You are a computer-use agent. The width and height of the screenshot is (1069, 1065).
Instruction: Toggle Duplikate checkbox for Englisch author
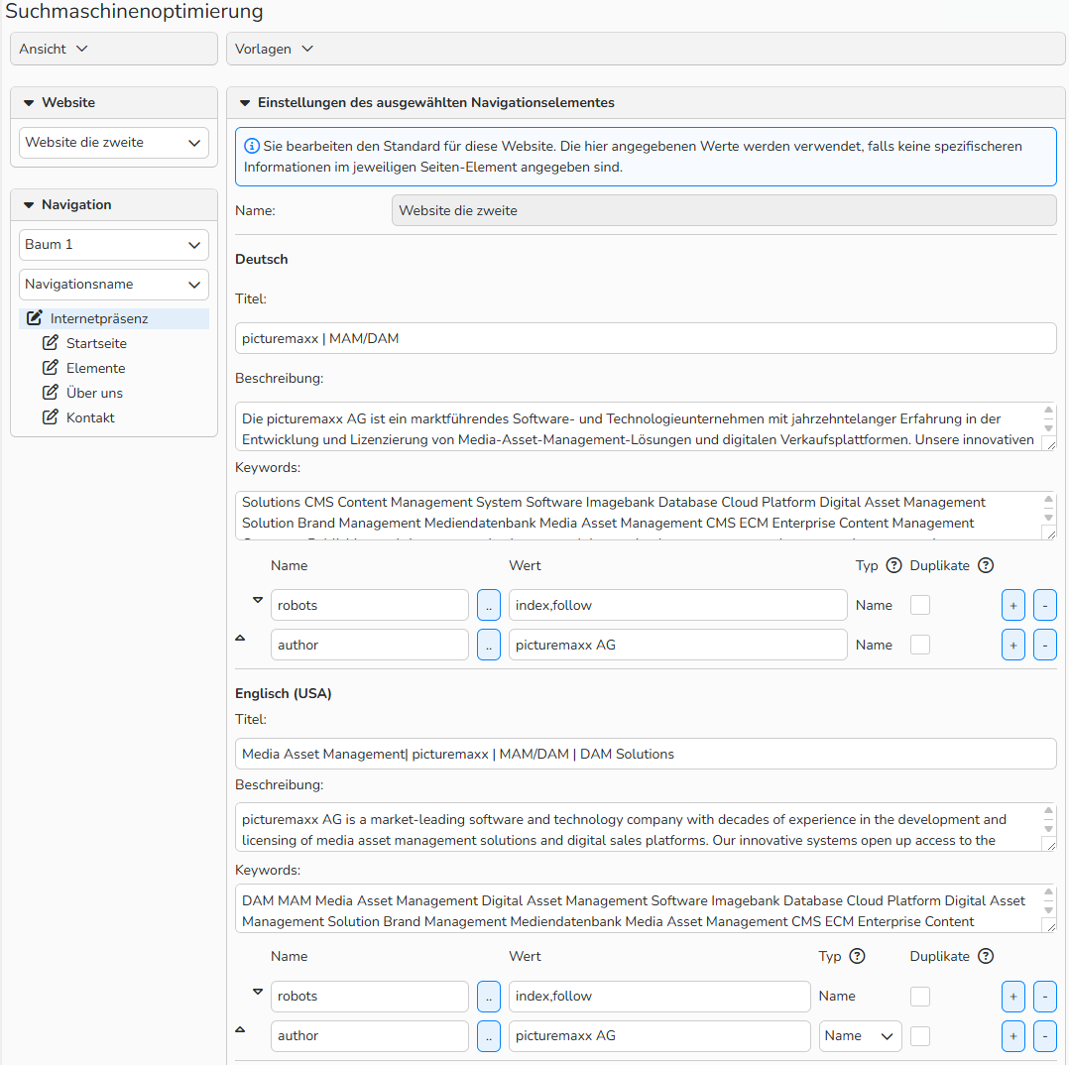point(920,1035)
